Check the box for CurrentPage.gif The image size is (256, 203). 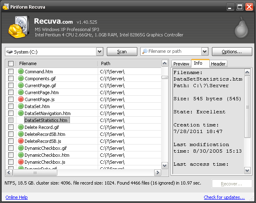11,85
